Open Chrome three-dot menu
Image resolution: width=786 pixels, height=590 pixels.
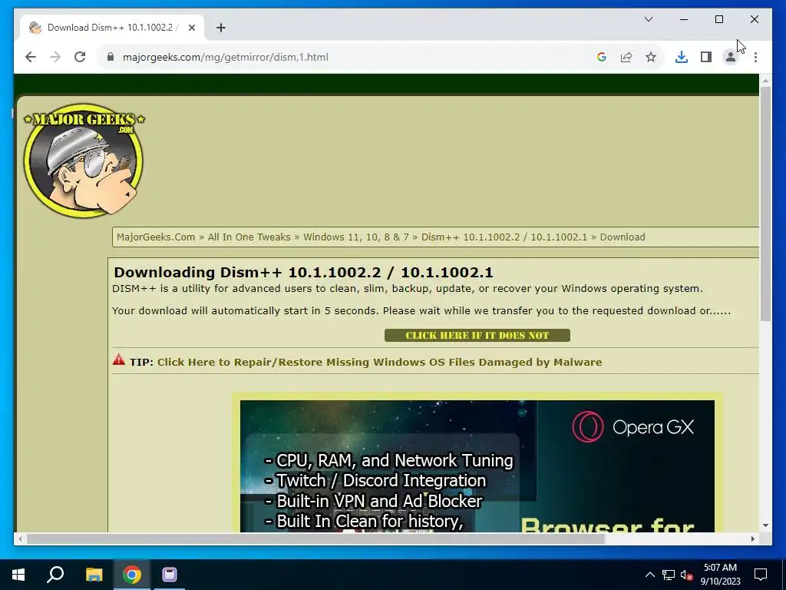point(755,57)
